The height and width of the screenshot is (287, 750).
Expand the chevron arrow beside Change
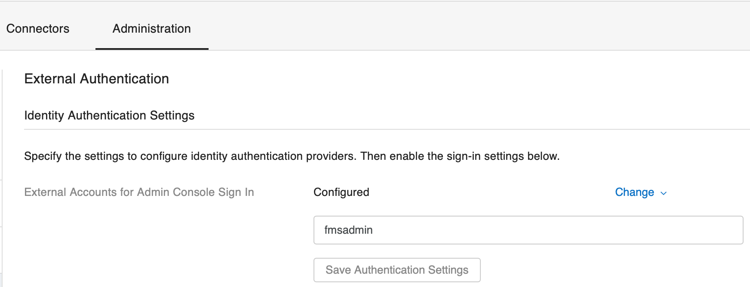click(x=664, y=193)
